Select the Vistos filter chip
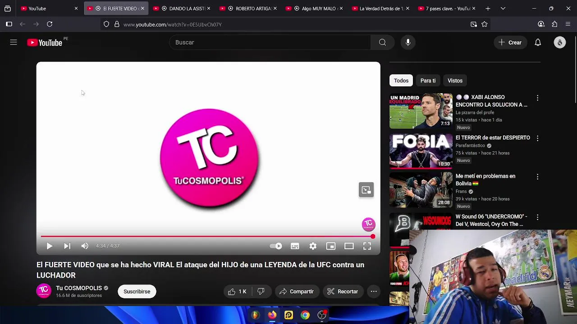This screenshot has height=324, width=577. coord(455,81)
